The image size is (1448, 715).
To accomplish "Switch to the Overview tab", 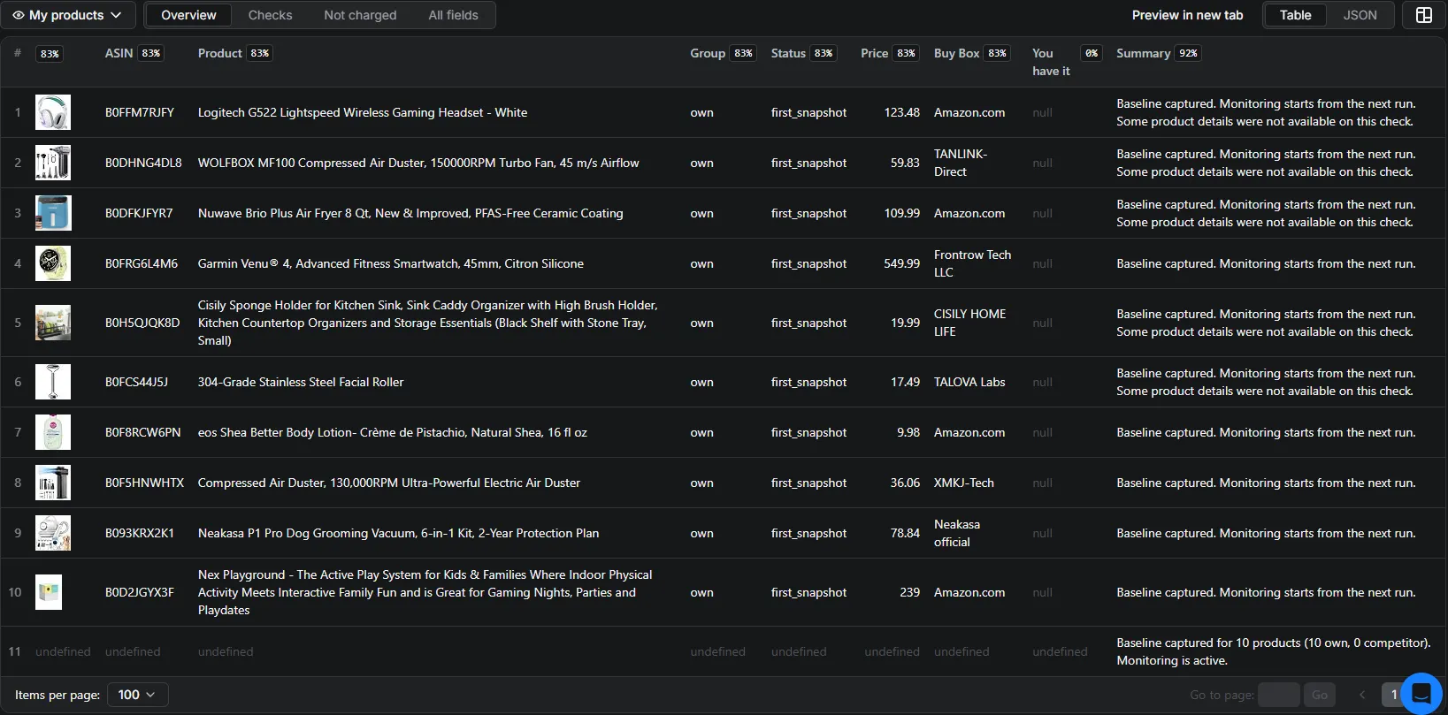I will (x=188, y=15).
